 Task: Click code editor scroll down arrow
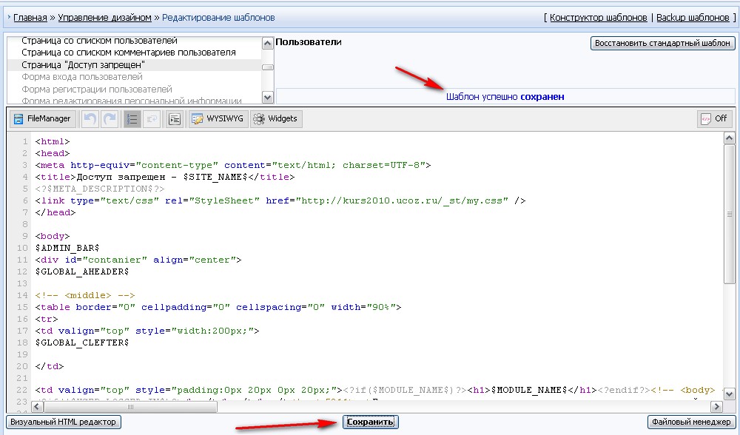pyautogui.click(x=729, y=394)
